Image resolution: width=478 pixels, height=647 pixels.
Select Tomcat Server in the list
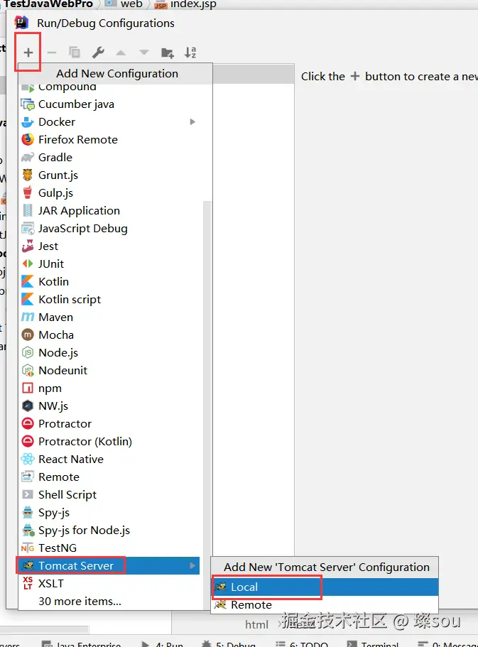pyautogui.click(x=109, y=566)
